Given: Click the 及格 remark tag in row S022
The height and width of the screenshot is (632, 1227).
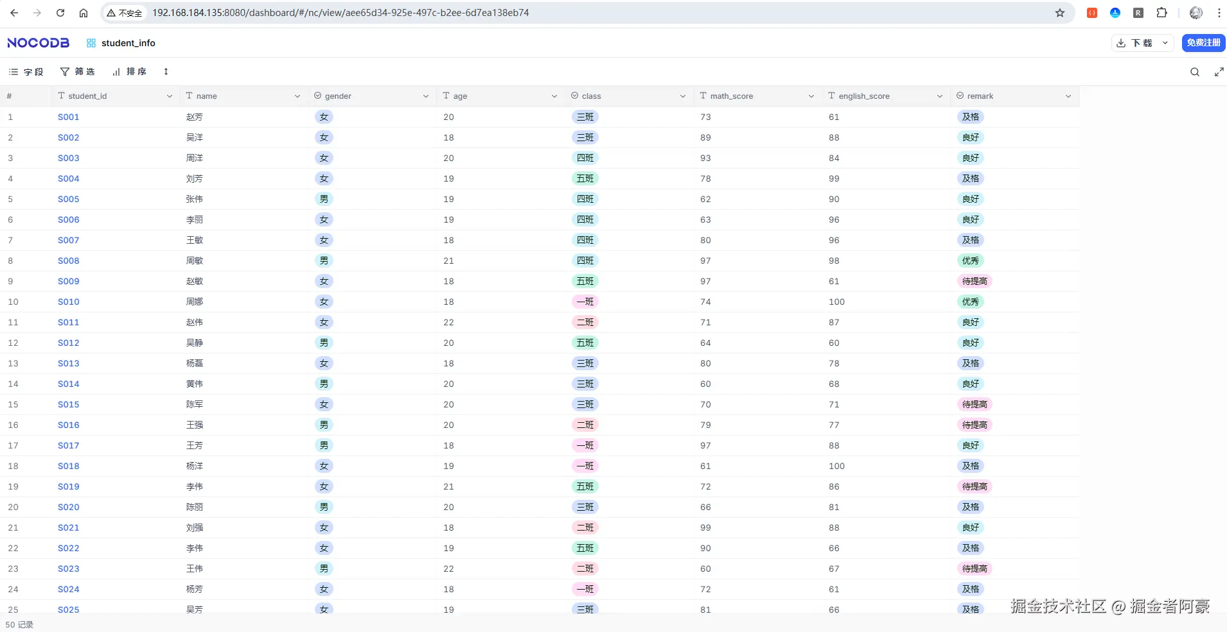Looking at the screenshot, I should 971,548.
